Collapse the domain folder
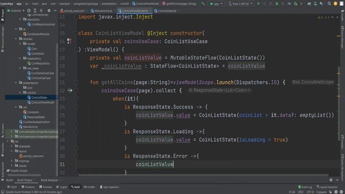The width and height of the screenshot is (345, 194). [16, 39]
